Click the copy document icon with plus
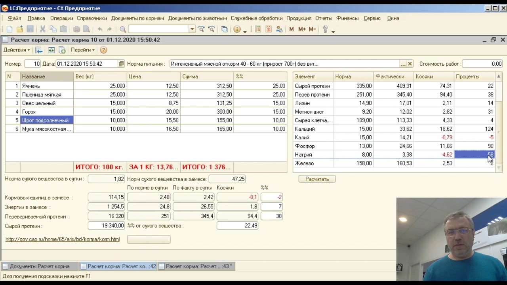The height and width of the screenshot is (285, 507). click(x=62, y=50)
